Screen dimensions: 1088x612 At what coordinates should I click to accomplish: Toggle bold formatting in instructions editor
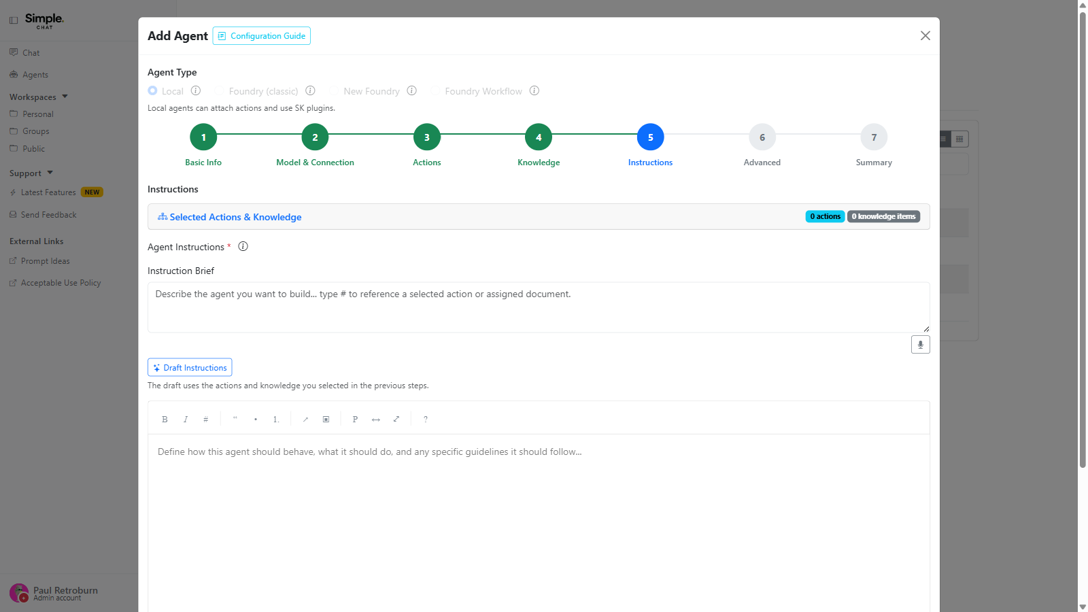(x=165, y=420)
